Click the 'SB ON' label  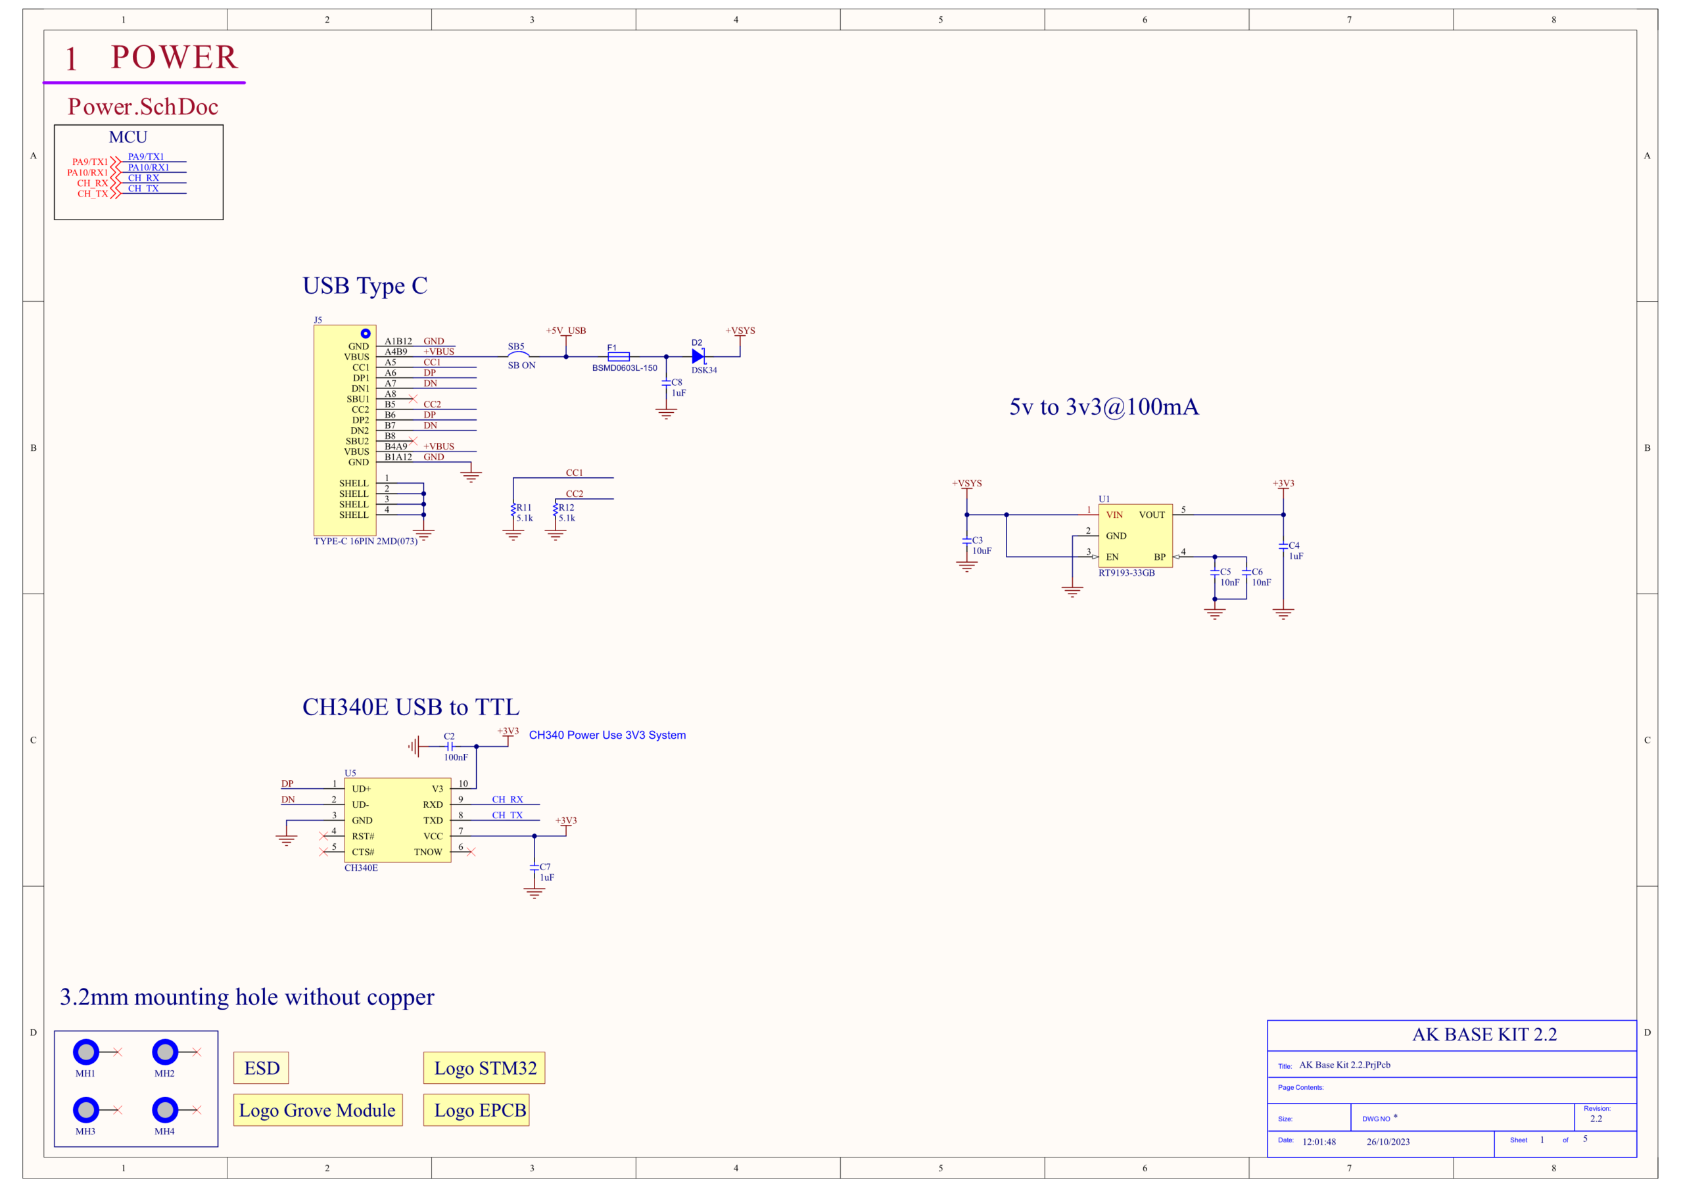[521, 366]
